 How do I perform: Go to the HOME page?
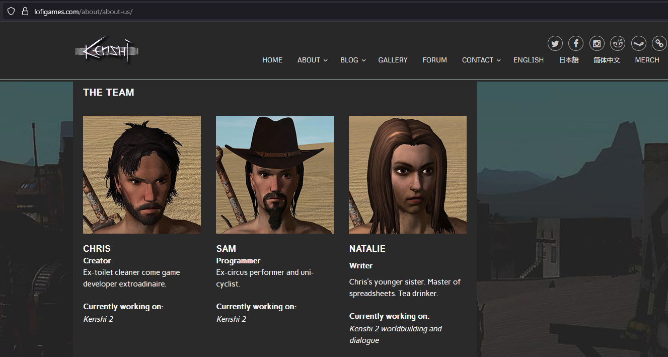272,60
